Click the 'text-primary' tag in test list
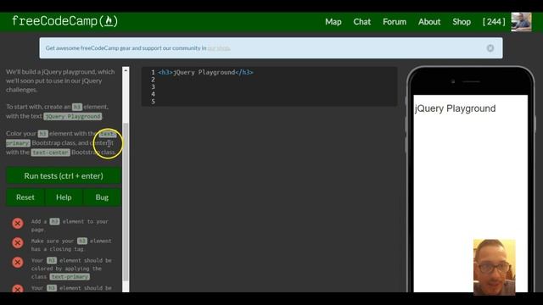543x305 pixels. pos(70,277)
